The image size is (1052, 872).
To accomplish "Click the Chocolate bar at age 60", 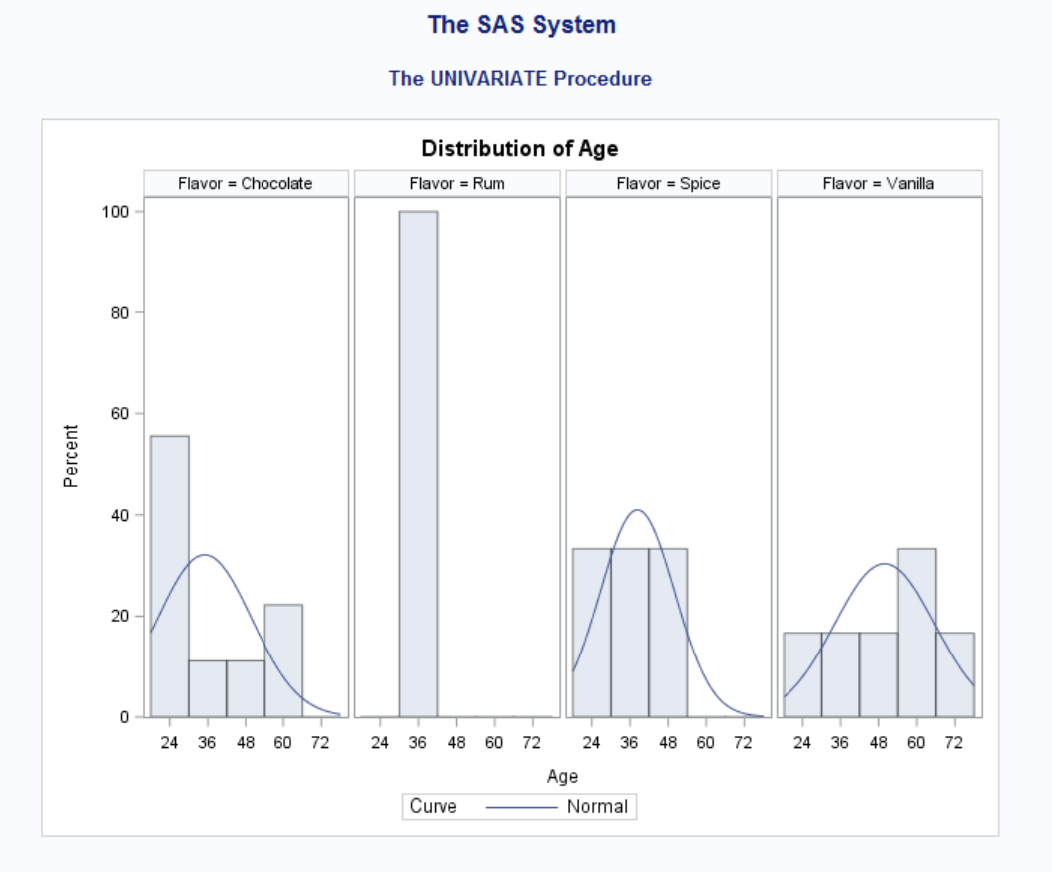I will [283, 660].
